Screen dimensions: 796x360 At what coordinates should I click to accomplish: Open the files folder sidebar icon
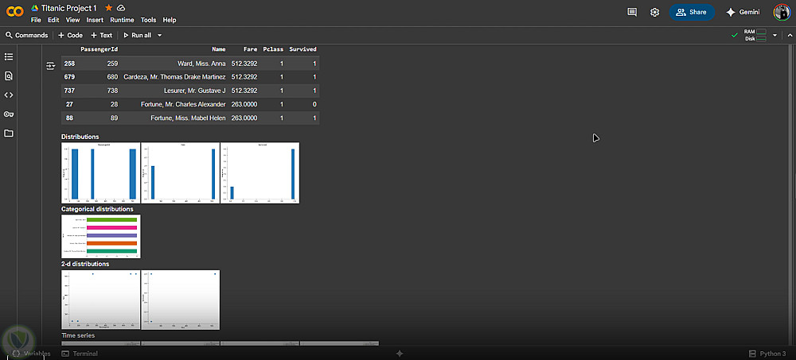(9, 134)
